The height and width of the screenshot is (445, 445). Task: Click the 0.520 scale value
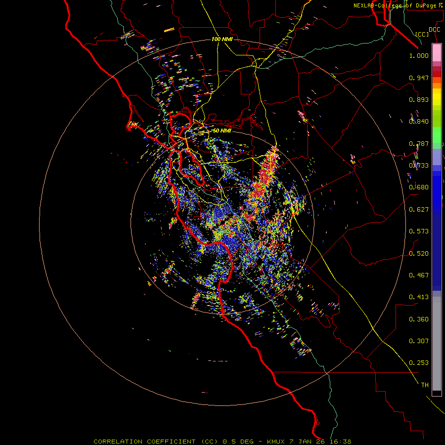tap(419, 254)
